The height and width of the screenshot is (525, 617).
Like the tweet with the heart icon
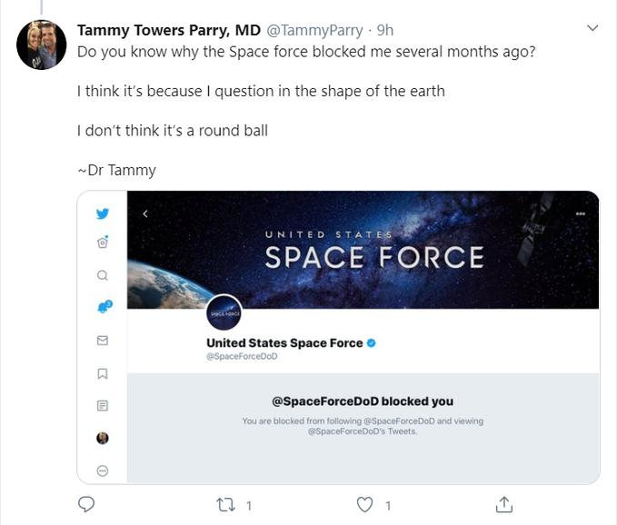(365, 504)
